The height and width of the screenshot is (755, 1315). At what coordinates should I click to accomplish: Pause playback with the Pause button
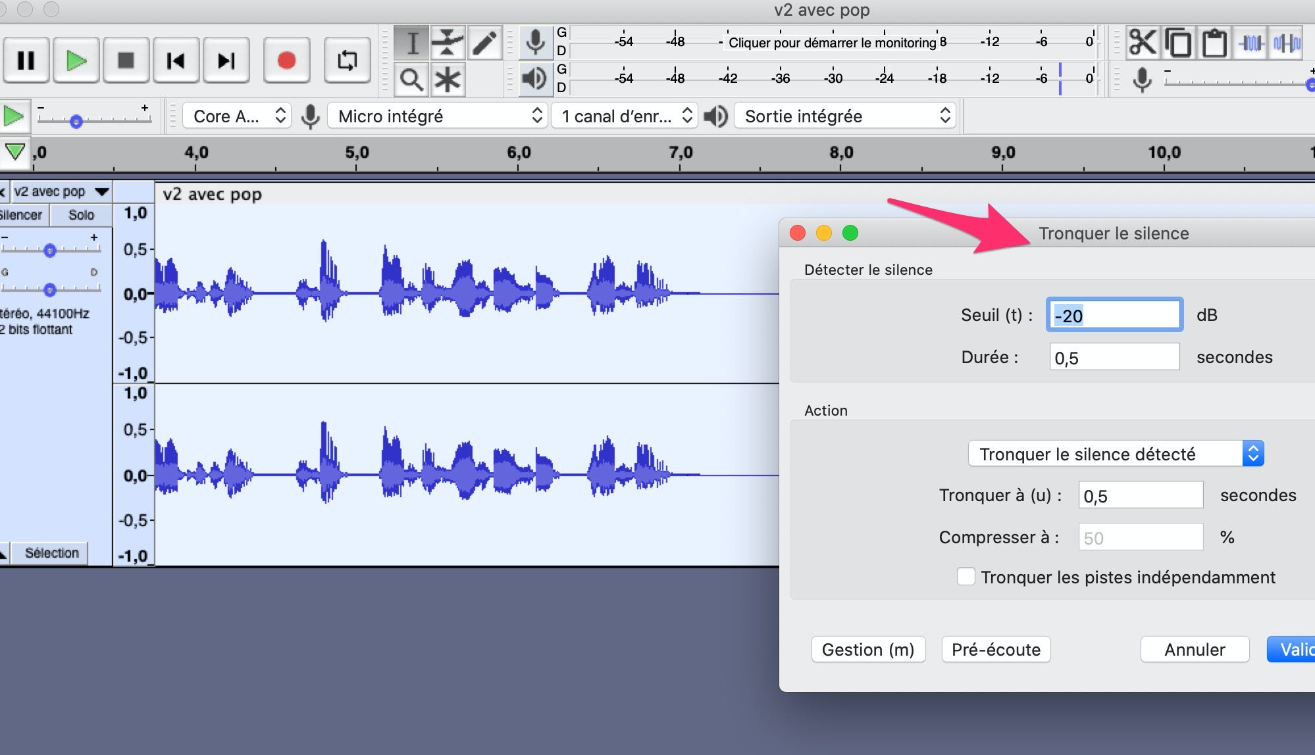(26, 61)
